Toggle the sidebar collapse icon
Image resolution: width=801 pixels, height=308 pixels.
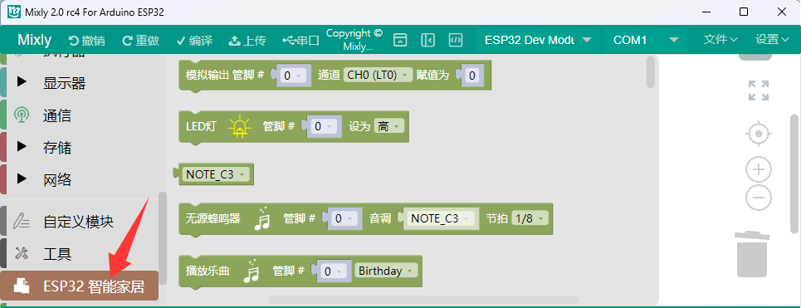[427, 40]
